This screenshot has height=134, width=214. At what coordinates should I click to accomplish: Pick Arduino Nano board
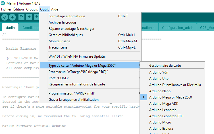[173, 91]
